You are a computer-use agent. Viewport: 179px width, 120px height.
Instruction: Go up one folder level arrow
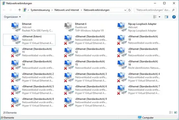pos(20,10)
